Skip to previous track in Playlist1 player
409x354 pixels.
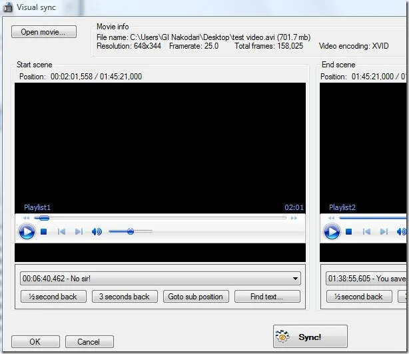(61, 231)
